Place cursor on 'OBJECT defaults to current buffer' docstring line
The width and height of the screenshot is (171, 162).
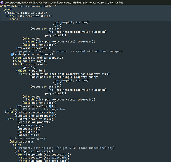pos(28,6)
